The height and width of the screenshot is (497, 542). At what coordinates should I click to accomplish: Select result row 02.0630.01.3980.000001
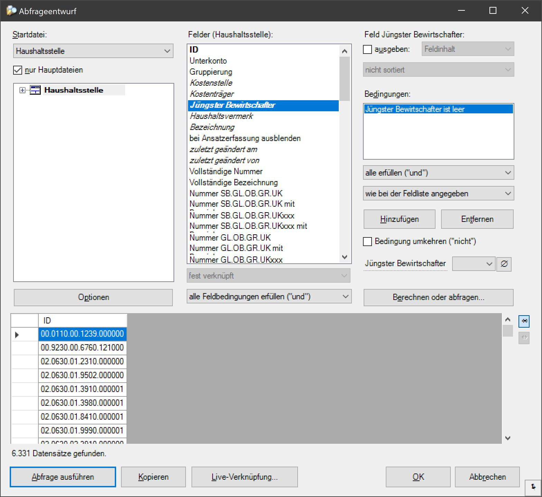click(83, 403)
